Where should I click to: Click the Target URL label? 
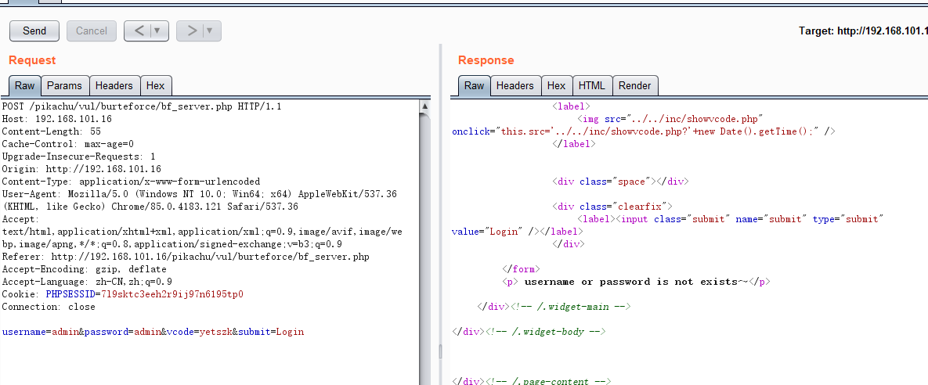(x=863, y=31)
